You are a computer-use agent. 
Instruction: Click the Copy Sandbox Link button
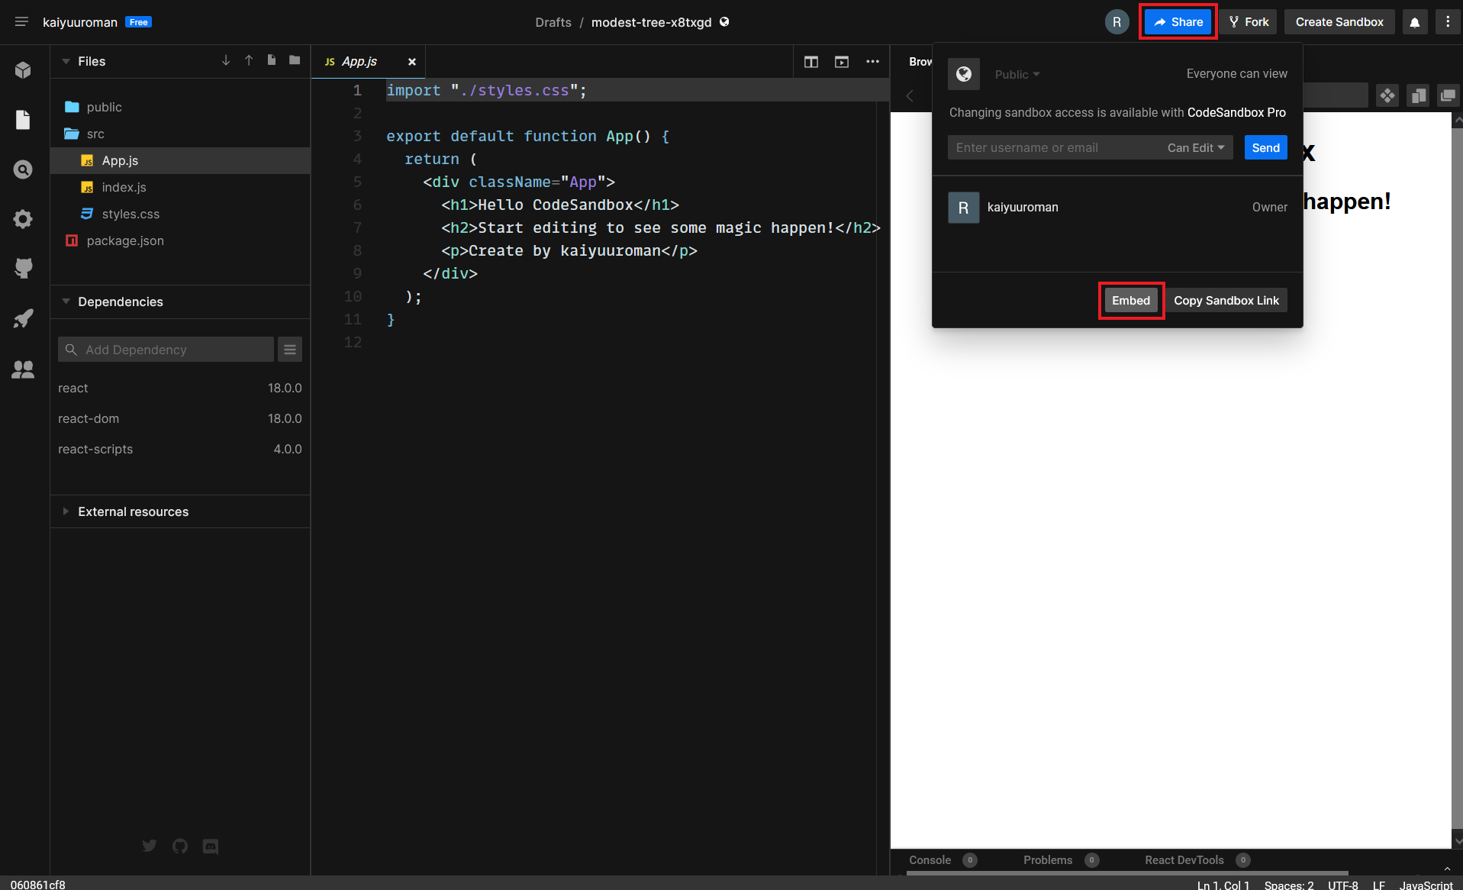tap(1226, 301)
